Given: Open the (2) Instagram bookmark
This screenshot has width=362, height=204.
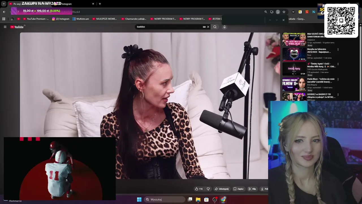Looking at the screenshot, I should tap(61, 19).
